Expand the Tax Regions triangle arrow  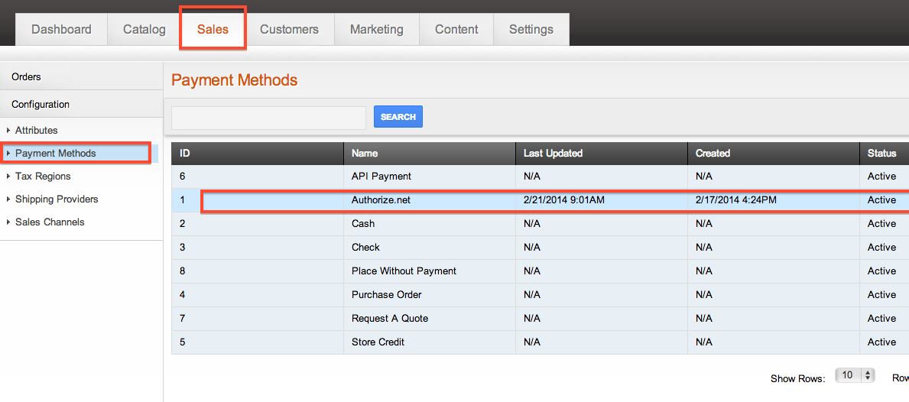[8, 176]
